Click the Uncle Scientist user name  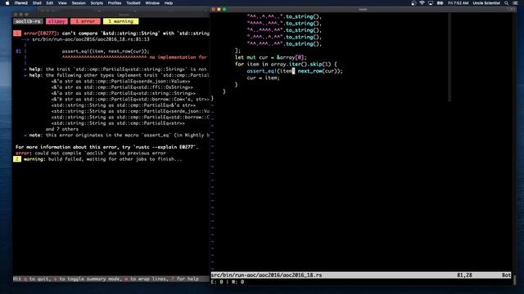[x=486, y=3]
